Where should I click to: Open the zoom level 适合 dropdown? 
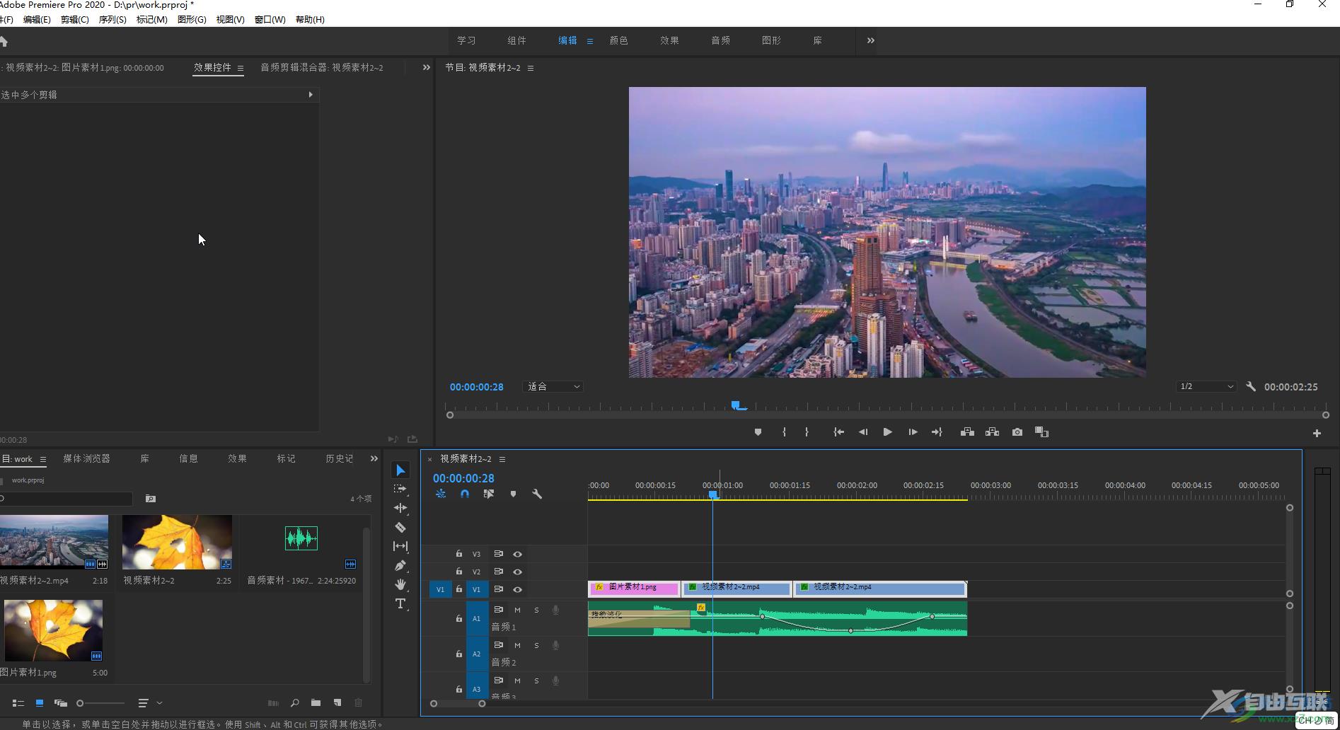click(553, 387)
